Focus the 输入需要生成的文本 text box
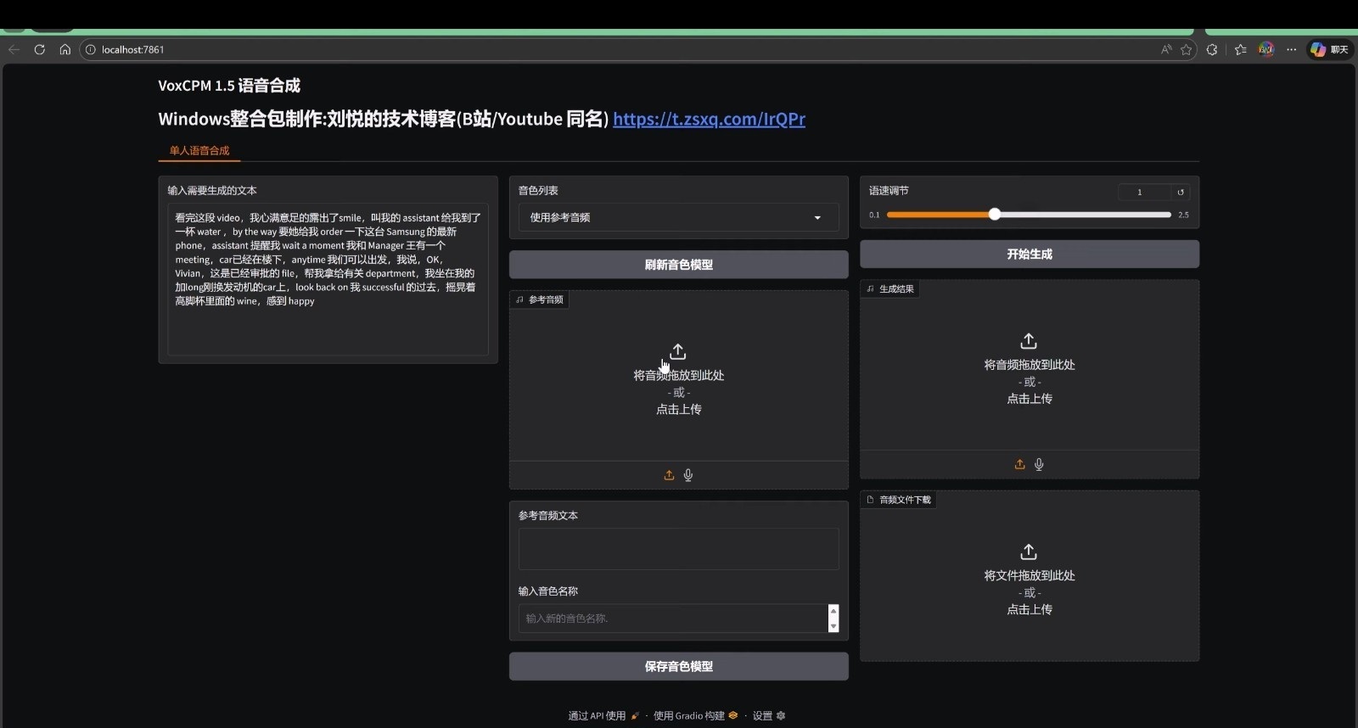Screen dimensions: 1358x728 328,279
